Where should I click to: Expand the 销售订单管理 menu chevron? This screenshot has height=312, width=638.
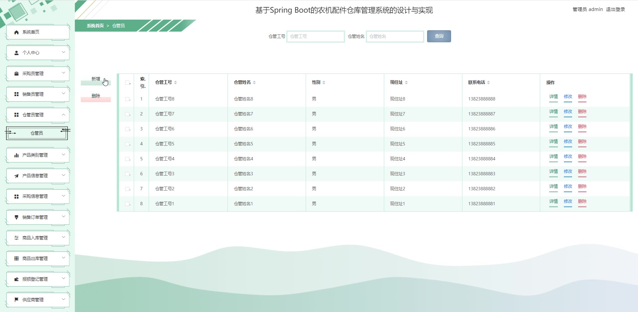click(64, 217)
